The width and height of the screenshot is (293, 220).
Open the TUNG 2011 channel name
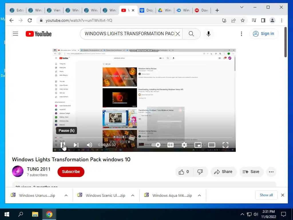(39, 169)
